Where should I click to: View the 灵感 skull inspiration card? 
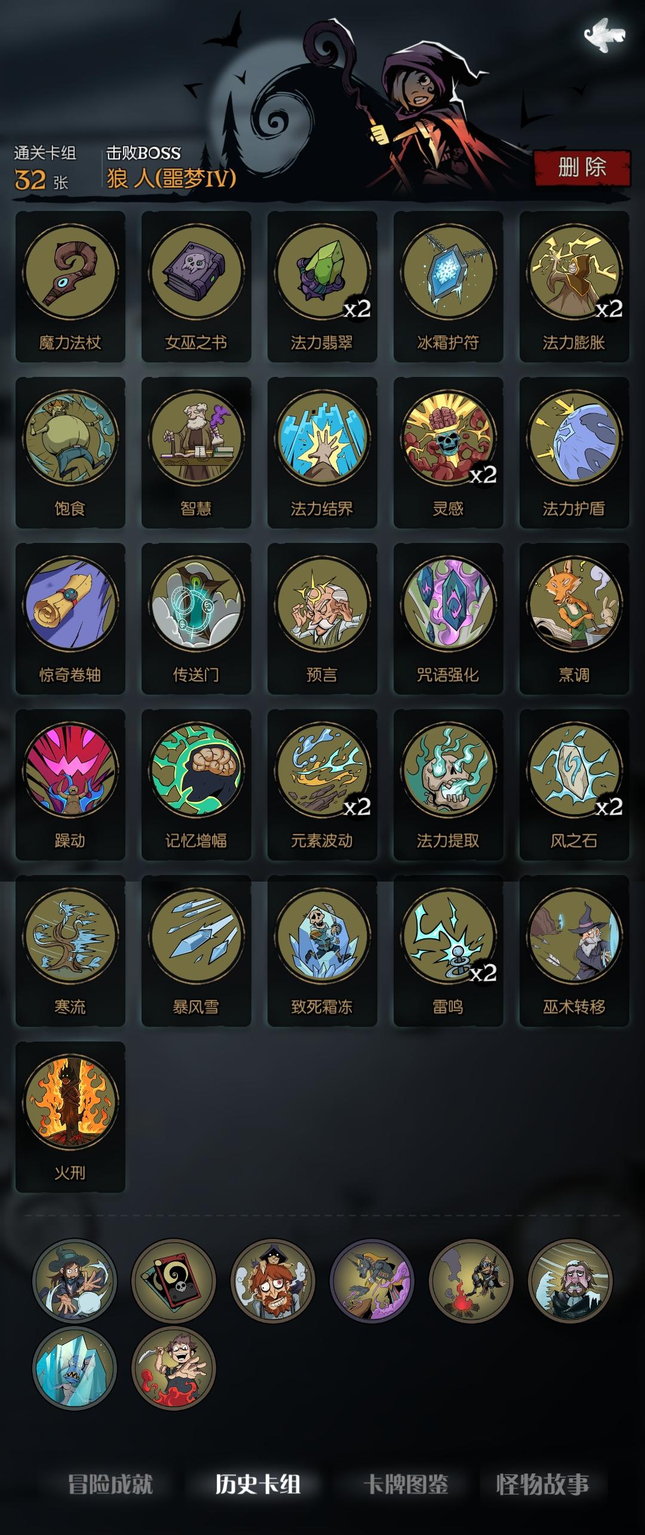[449, 453]
